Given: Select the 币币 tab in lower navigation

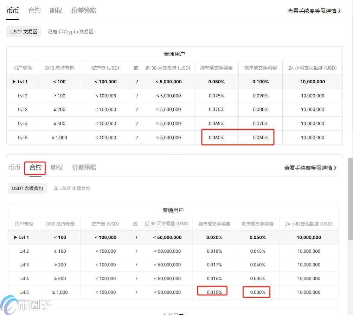Looking at the screenshot, I should click(14, 167).
